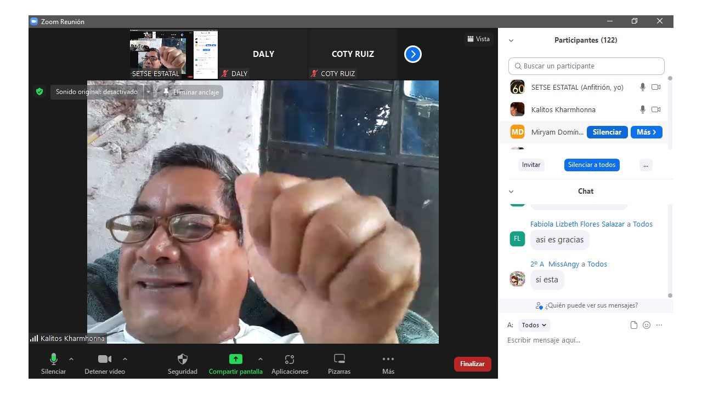The image size is (702, 394).
Task: Click Kalitos Kharmhonna's participant avatar
Action: 517,109
